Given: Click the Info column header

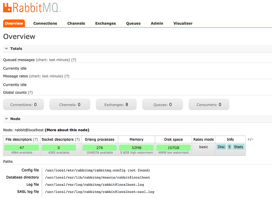Looking at the screenshot, I should [x=230, y=140].
